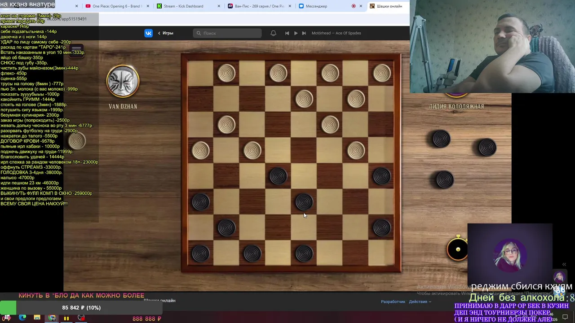Screen dimensions: 575x323
Task: Select the black checker on a3
Action: click(x=200, y=202)
